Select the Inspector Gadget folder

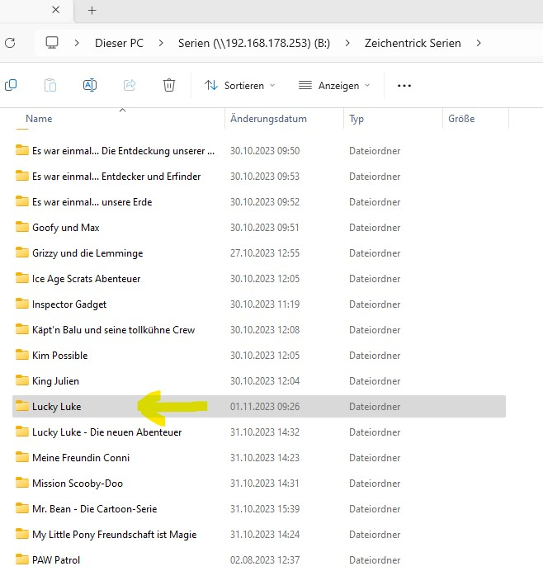tap(69, 304)
